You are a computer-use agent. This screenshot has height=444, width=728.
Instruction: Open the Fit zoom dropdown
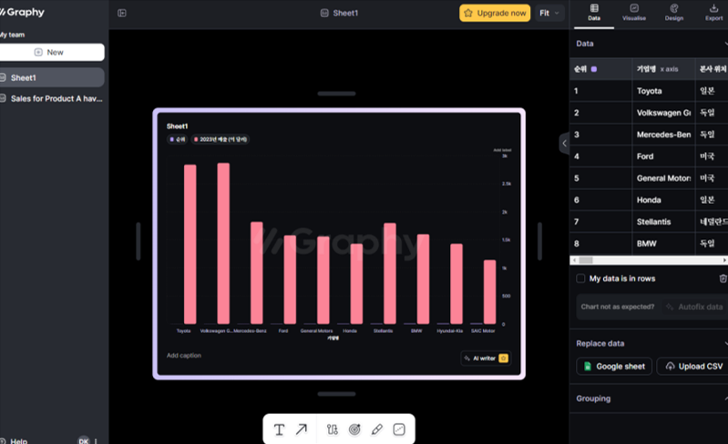pos(549,13)
